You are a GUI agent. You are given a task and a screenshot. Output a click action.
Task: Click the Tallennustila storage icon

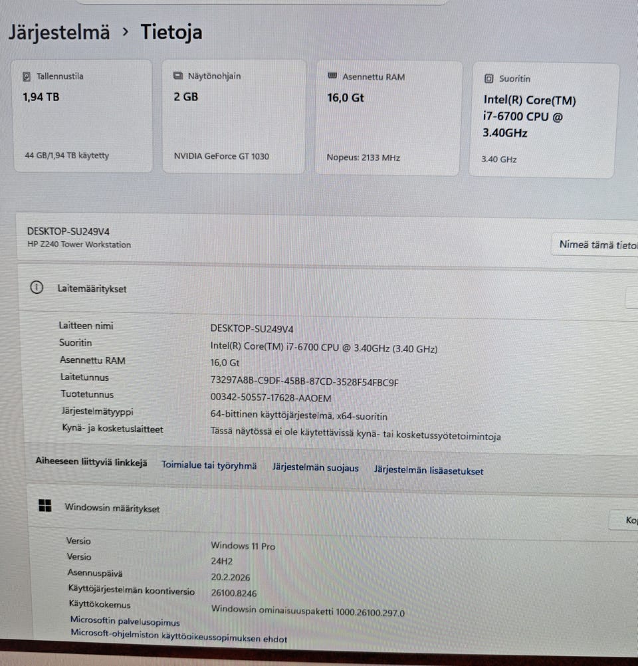click(x=27, y=76)
